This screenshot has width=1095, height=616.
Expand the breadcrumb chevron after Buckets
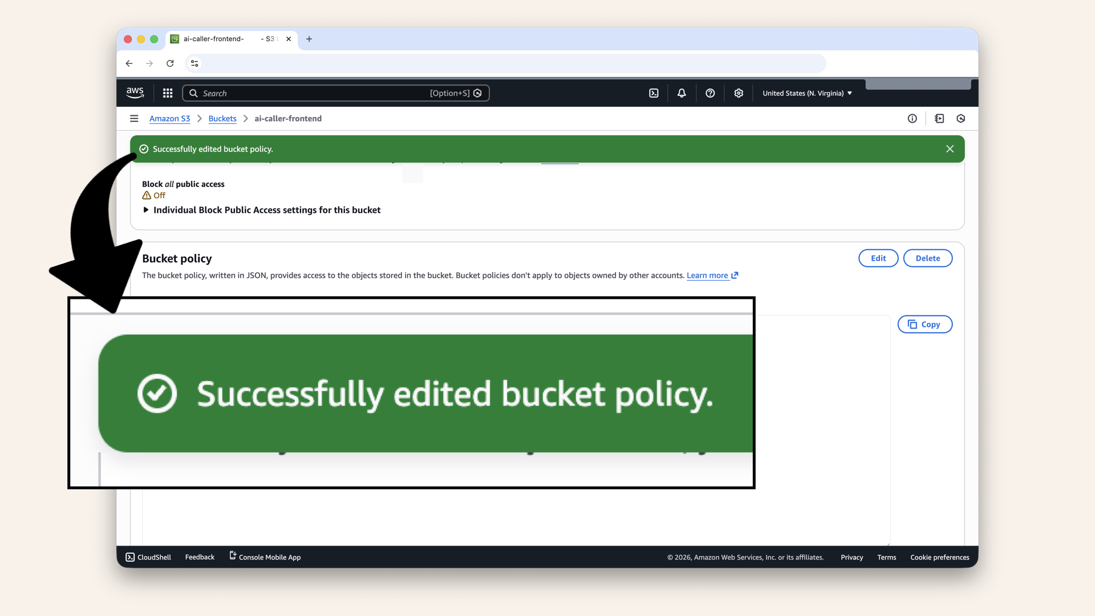(245, 119)
